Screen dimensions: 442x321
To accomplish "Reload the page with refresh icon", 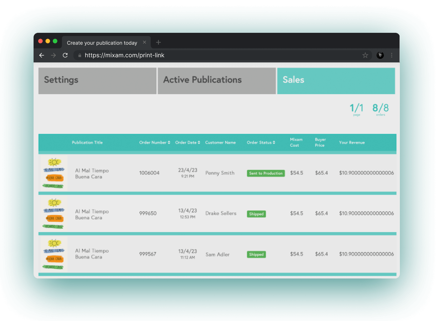I will (65, 55).
